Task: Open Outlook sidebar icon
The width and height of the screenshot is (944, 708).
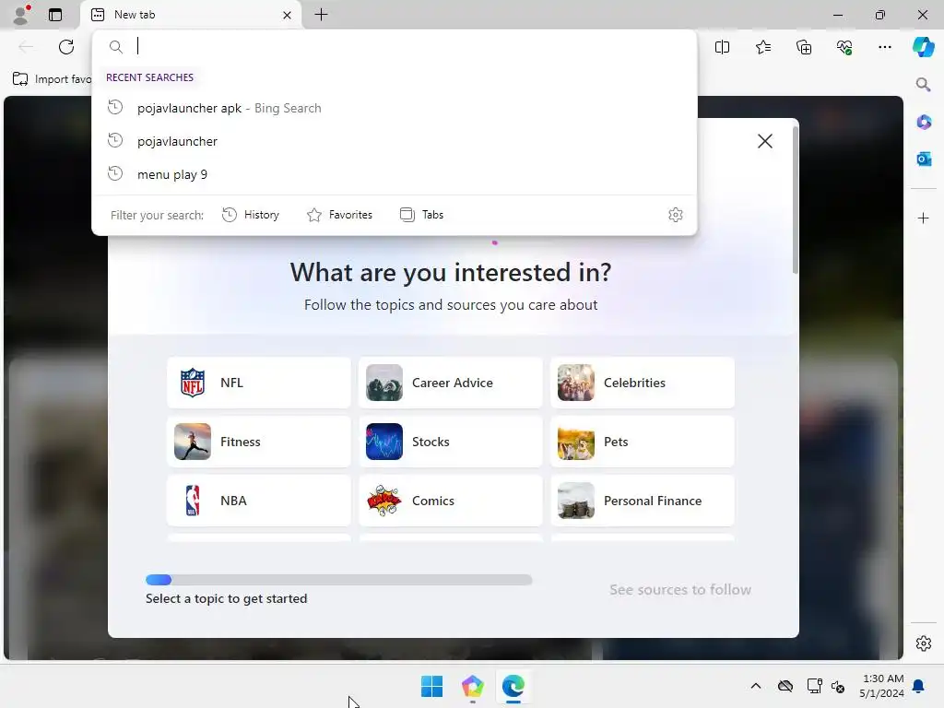Action: (x=924, y=159)
